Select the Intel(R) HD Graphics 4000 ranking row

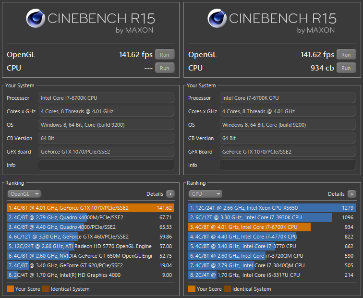click(91, 275)
